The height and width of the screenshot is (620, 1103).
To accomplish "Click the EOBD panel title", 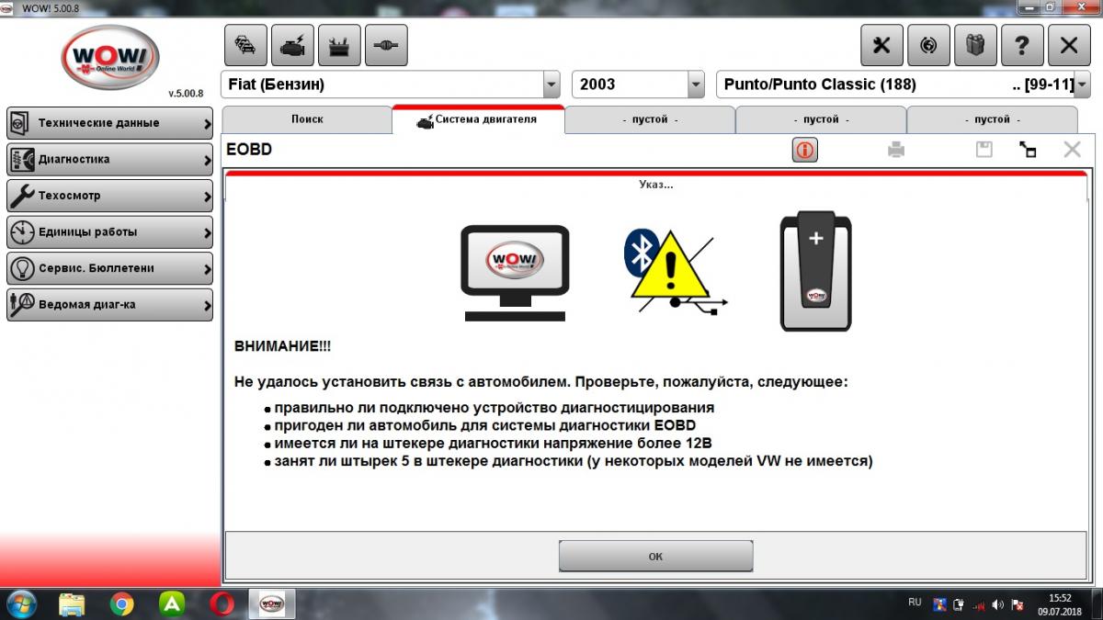I will pos(249,149).
